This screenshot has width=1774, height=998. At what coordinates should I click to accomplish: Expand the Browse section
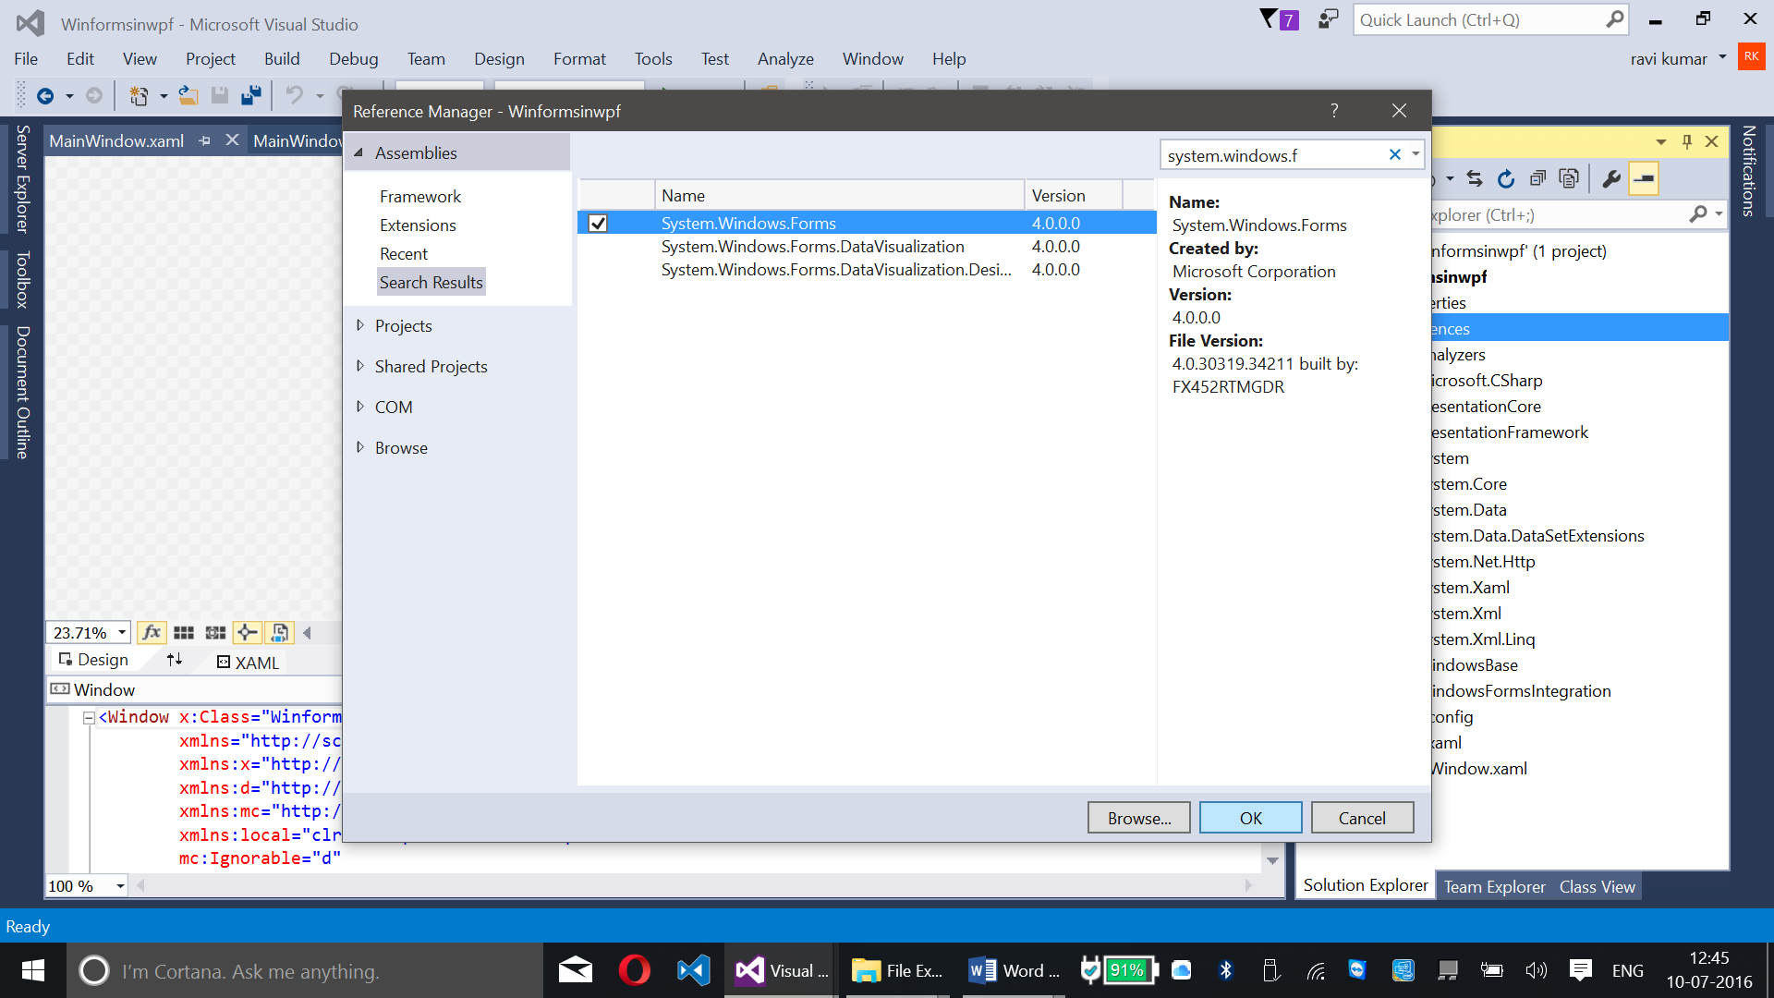[360, 447]
